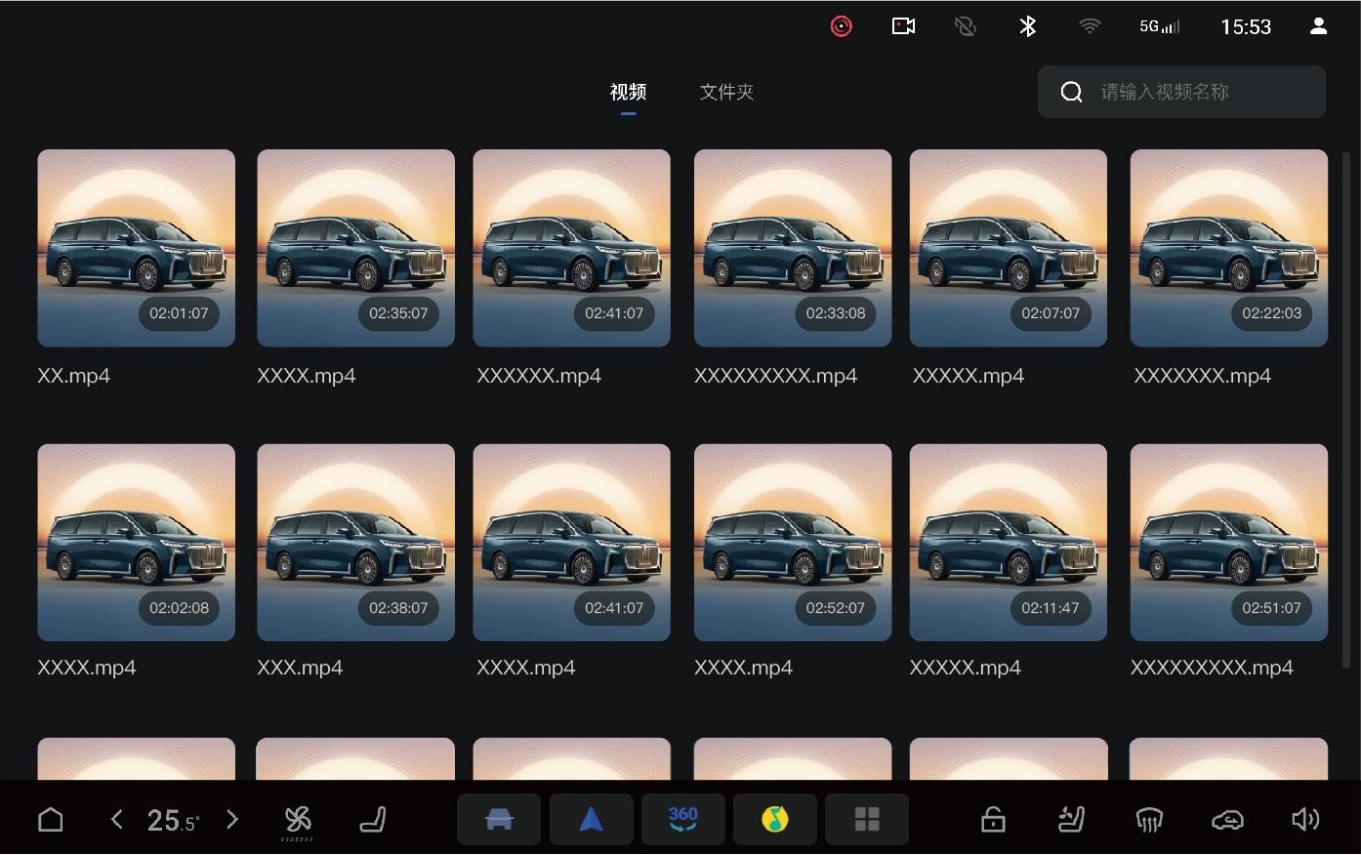Click the vertical scrollbar on the right
1361x855 pixels.
pyautogui.click(x=1346, y=410)
